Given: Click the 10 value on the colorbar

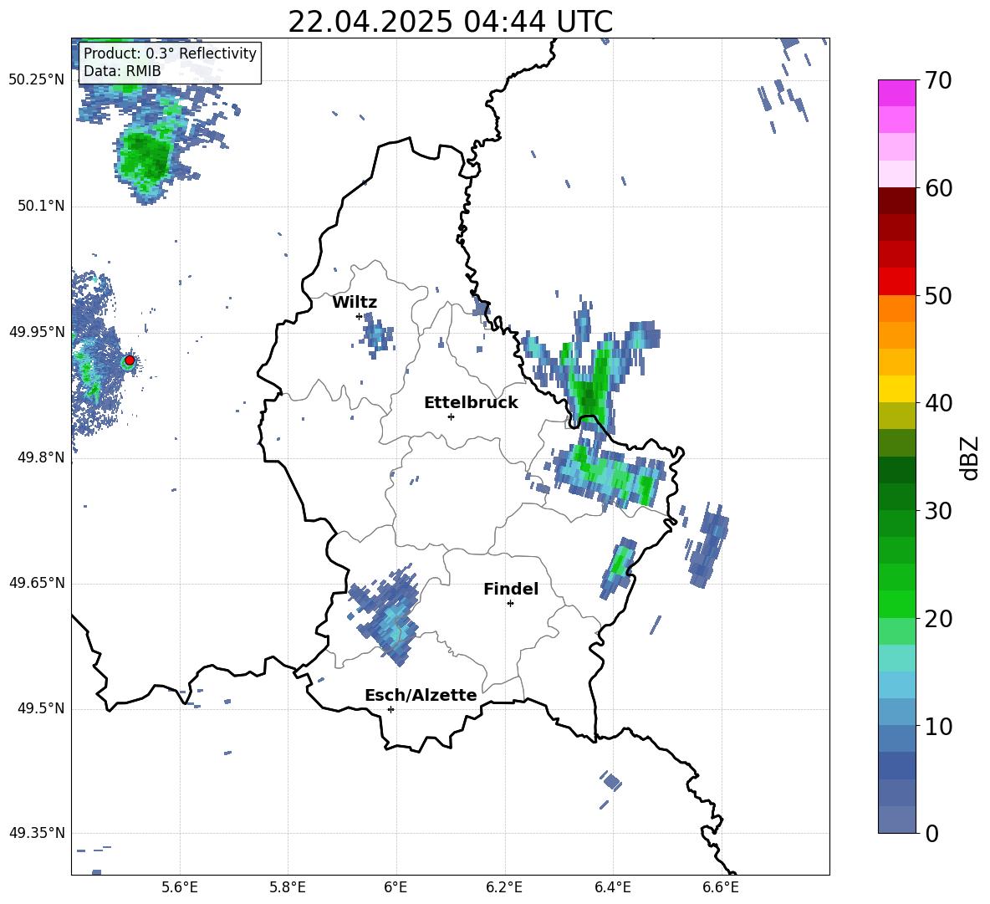Looking at the screenshot, I should pos(938,726).
